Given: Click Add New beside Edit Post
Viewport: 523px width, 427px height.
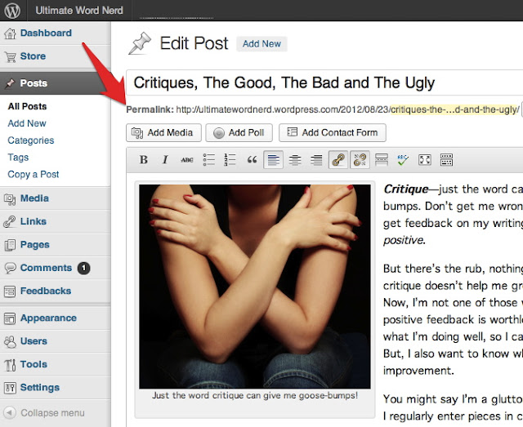Looking at the screenshot, I should tap(261, 43).
